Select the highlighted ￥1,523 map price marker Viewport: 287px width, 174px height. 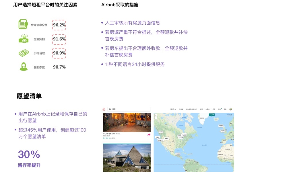(x=212, y=115)
